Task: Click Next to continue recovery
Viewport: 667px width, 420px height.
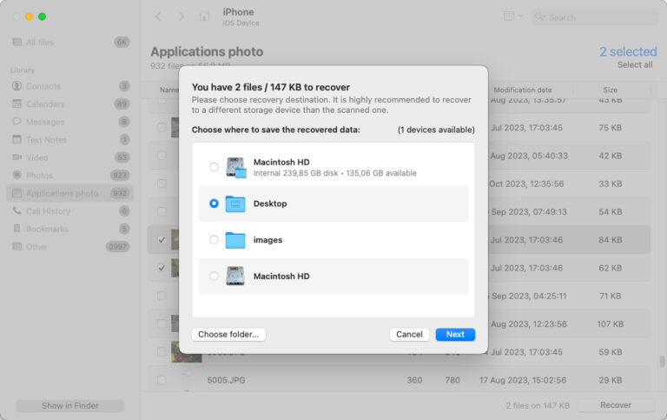Action: 455,335
